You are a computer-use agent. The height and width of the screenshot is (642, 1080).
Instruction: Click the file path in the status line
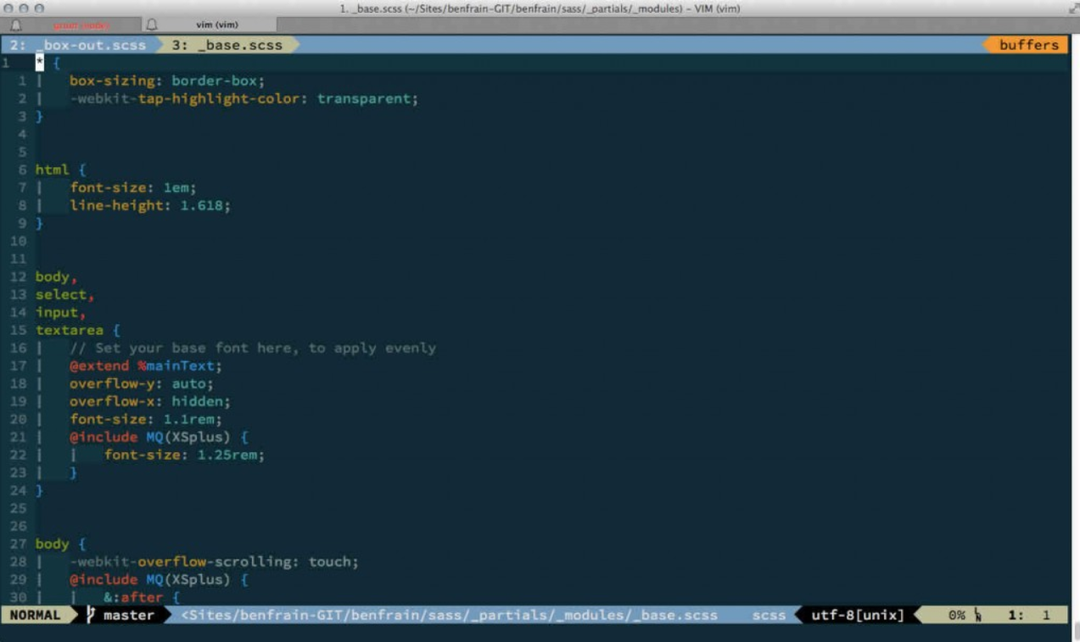coord(450,615)
